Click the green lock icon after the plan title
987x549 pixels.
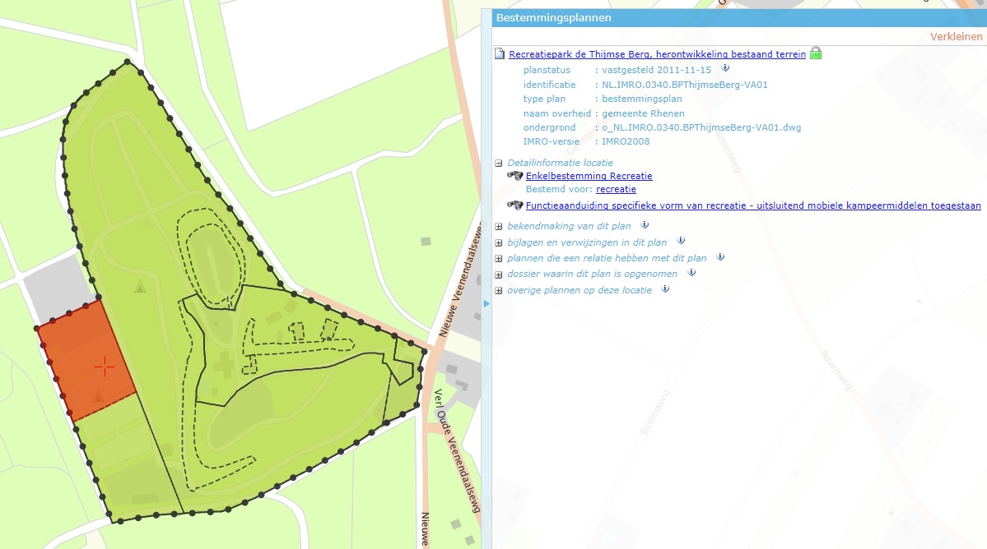(x=814, y=53)
